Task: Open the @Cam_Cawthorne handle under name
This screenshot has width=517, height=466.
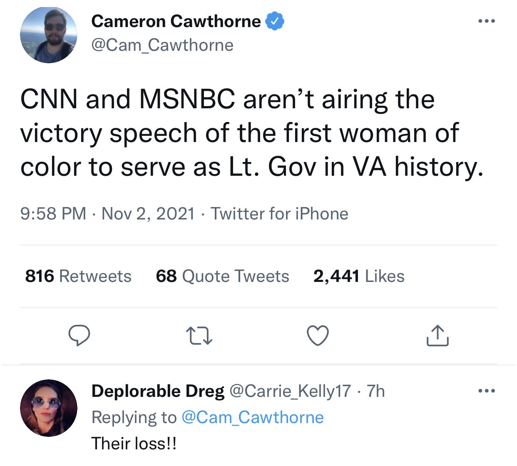Action: coord(162,45)
